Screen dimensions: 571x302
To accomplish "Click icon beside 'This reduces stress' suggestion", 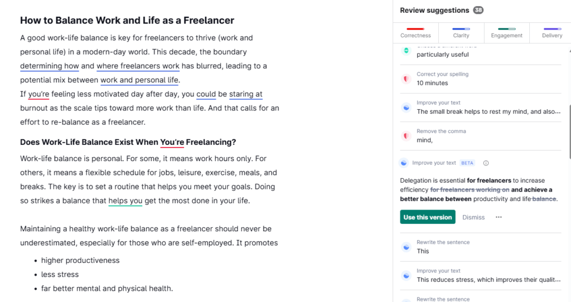I will 406,275.
